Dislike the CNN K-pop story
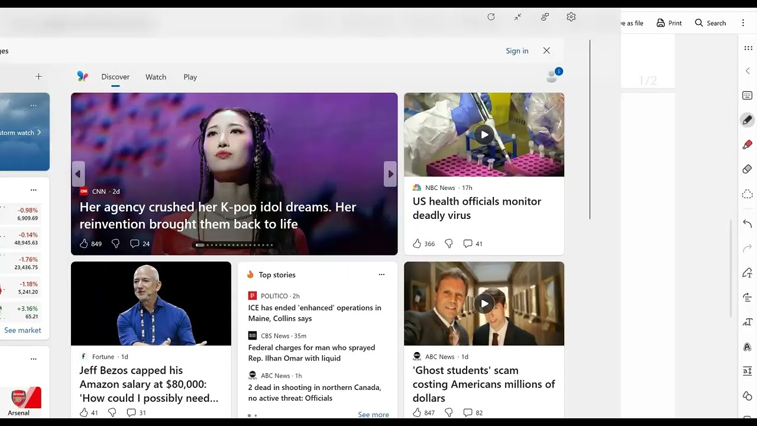The width and height of the screenshot is (757, 426). pyautogui.click(x=116, y=244)
